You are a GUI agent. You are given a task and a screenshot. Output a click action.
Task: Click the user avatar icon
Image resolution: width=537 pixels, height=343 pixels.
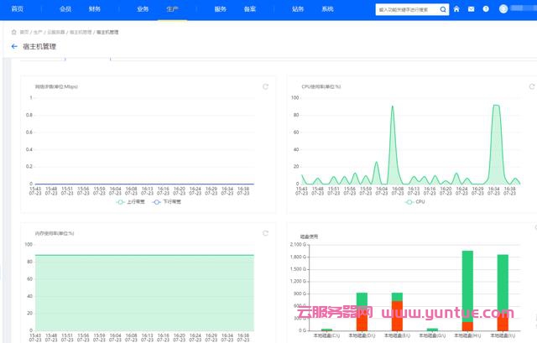tap(503, 9)
